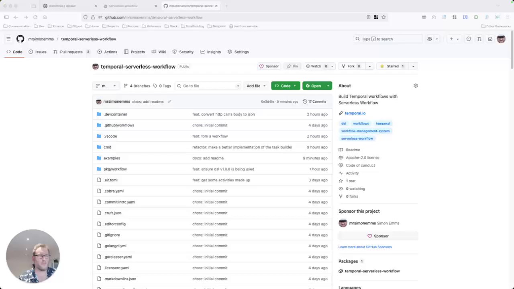Open About settings gear icon
The width and height of the screenshot is (514, 289).
(x=416, y=85)
